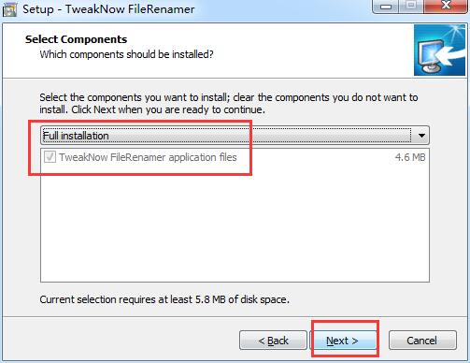Select the Full installation combo box
Image resolution: width=470 pixels, height=363 pixels.
tap(235, 136)
